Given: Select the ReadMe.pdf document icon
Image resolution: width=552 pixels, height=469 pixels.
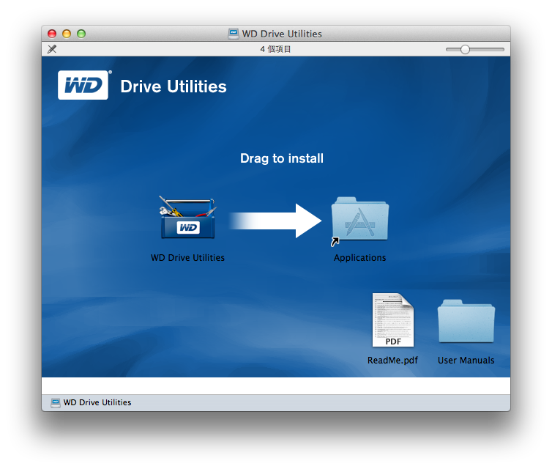Looking at the screenshot, I should point(392,320).
